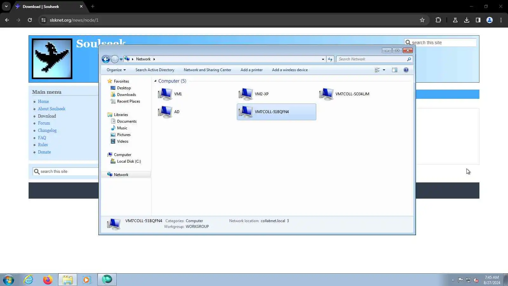Collapse the Computer (5) group
Image resolution: width=508 pixels, height=286 pixels.
155,81
